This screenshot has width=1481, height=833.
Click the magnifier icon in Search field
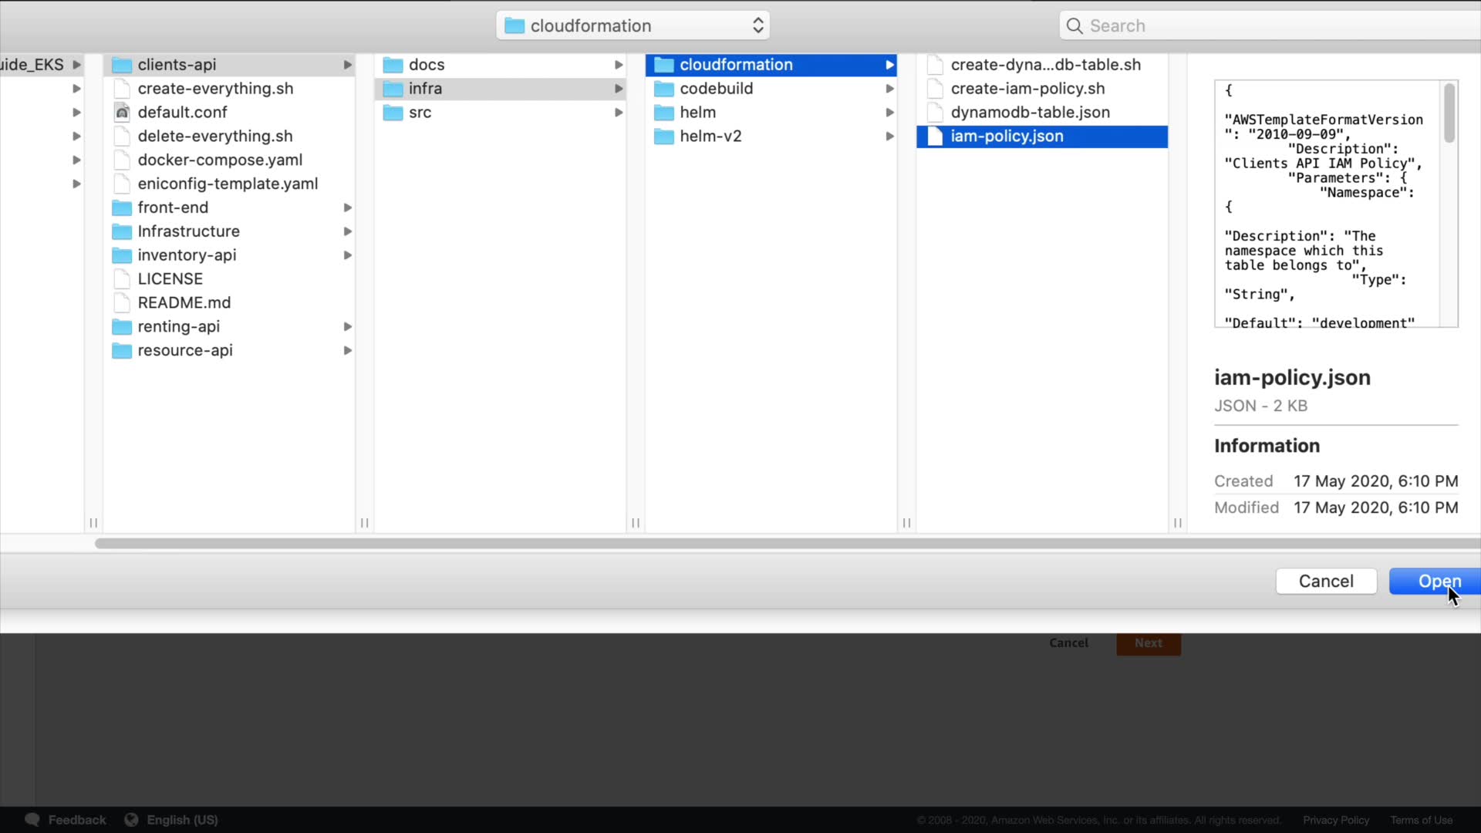[1074, 26]
